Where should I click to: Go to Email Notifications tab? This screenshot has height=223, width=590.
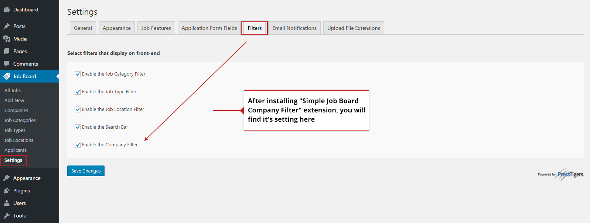(294, 28)
